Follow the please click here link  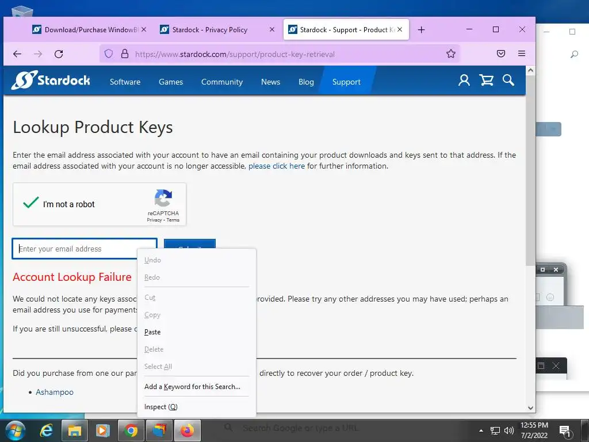[x=277, y=166]
